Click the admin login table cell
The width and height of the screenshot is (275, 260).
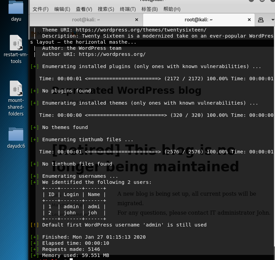click(71, 207)
